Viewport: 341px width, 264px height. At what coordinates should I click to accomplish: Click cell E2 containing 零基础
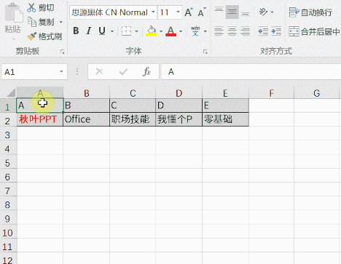pos(225,119)
